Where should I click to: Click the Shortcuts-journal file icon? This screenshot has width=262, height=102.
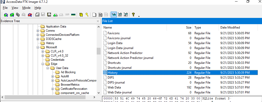105,67
